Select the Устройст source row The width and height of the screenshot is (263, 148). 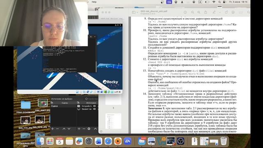(88, 106)
